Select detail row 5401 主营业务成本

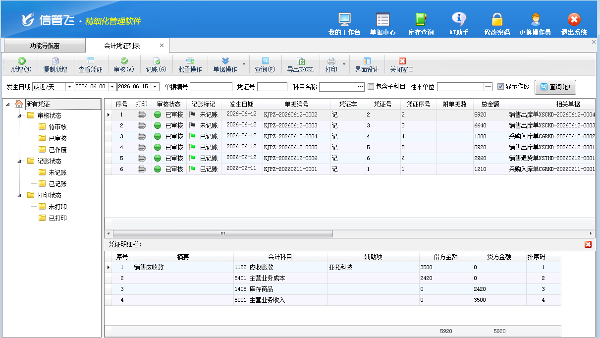tap(332, 279)
